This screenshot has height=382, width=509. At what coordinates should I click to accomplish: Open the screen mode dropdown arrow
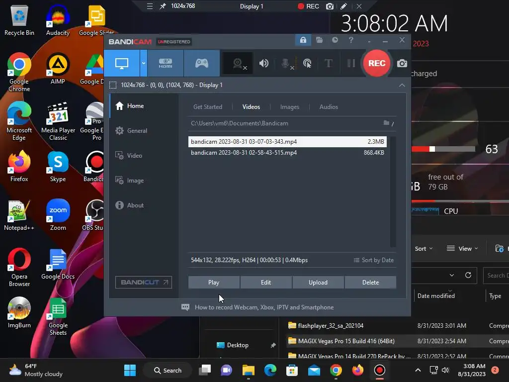point(144,63)
